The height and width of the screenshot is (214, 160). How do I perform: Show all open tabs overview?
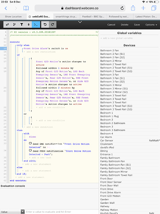point(154,8)
